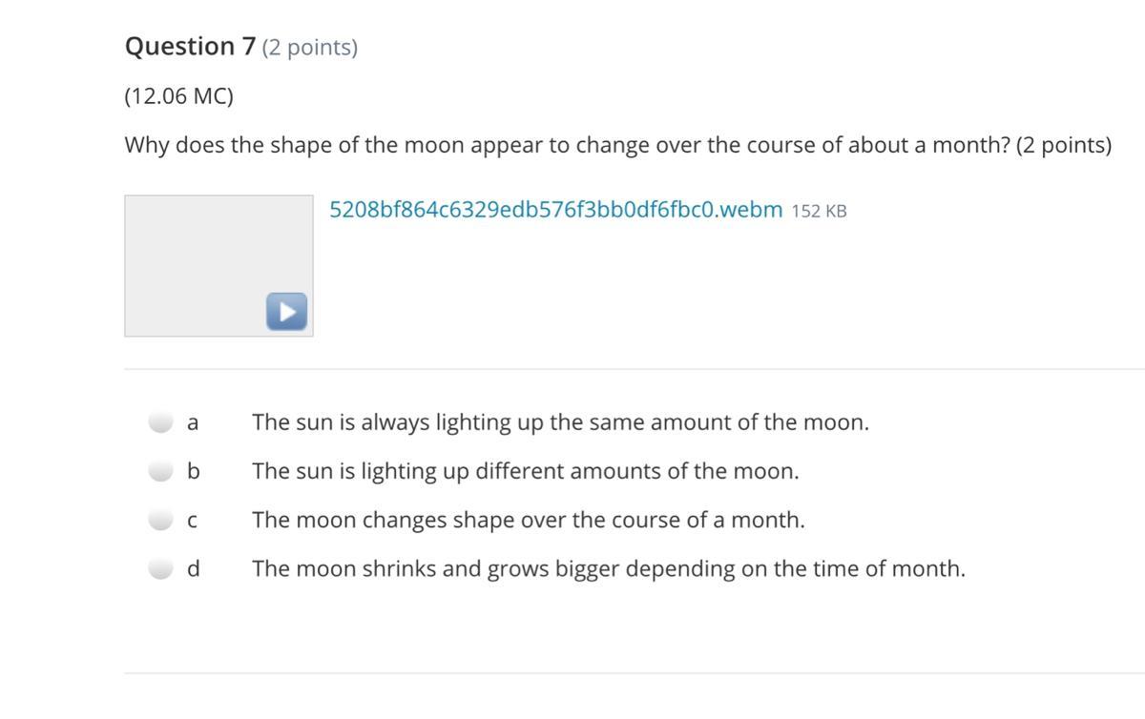Click the letter label 'b'
This screenshot has width=1145, height=719.
point(194,471)
